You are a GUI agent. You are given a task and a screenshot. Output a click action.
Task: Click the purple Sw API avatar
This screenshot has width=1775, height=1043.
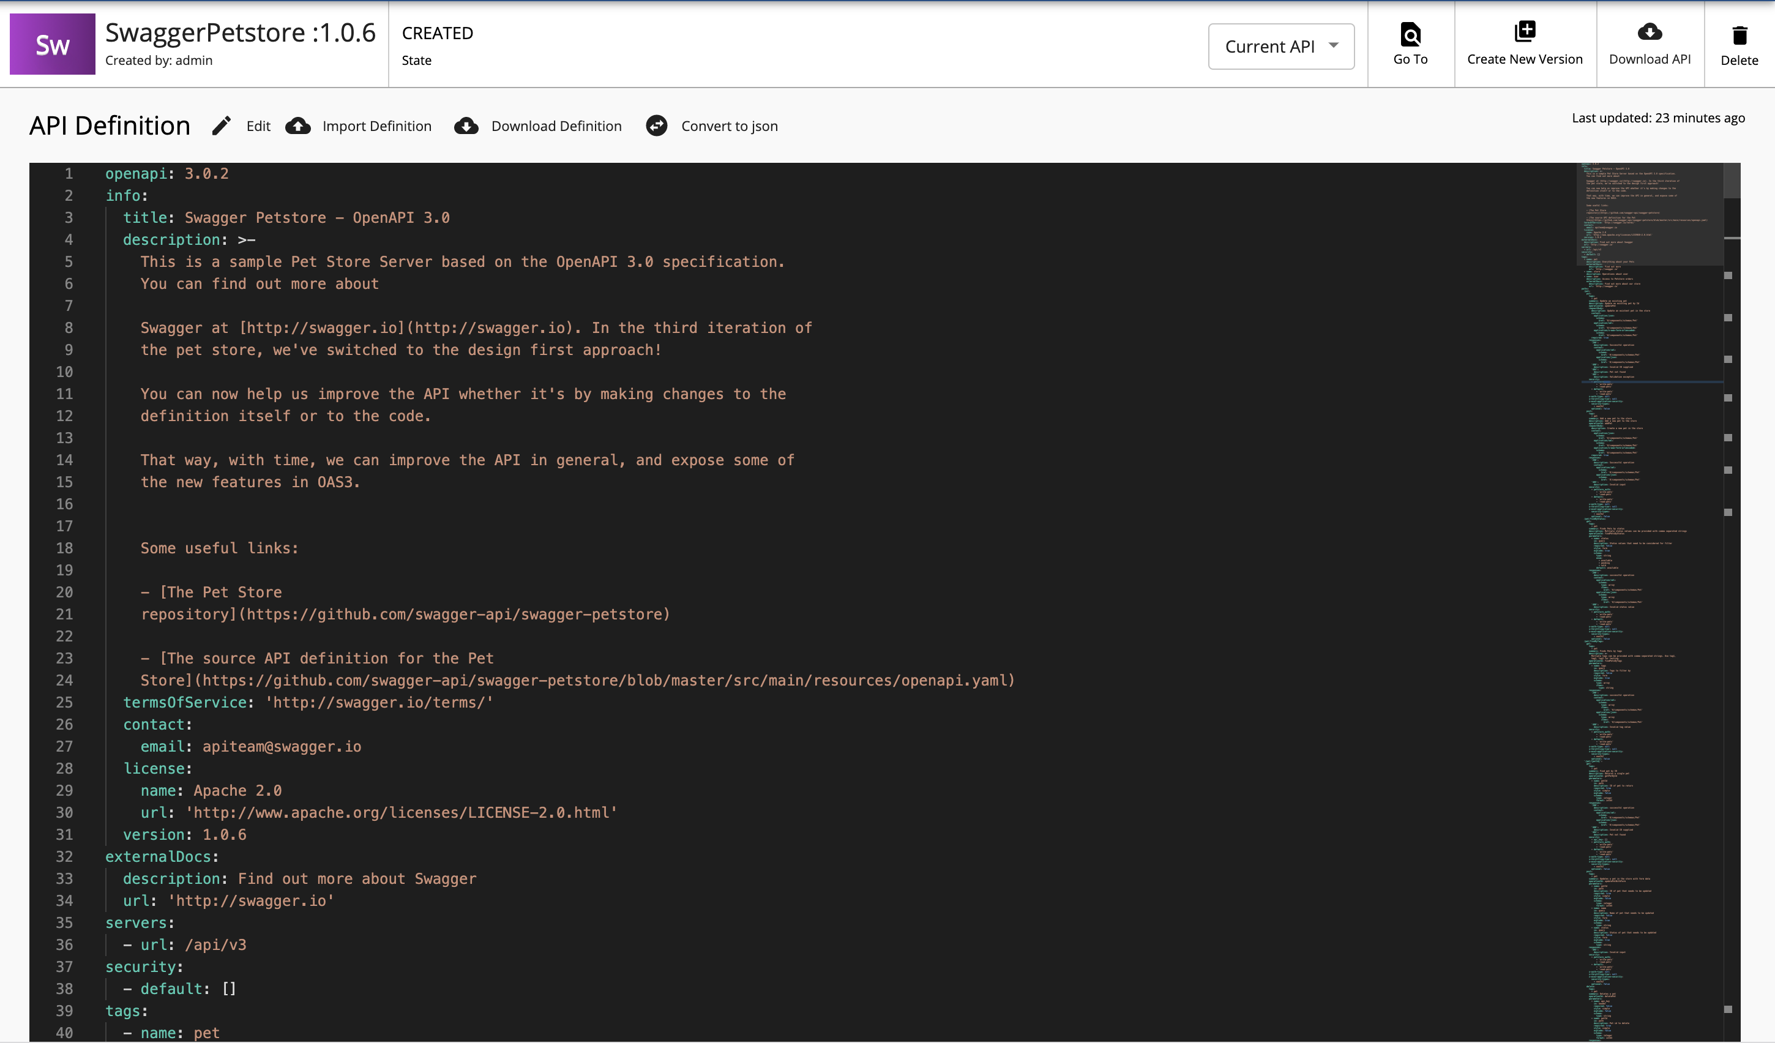(x=51, y=43)
